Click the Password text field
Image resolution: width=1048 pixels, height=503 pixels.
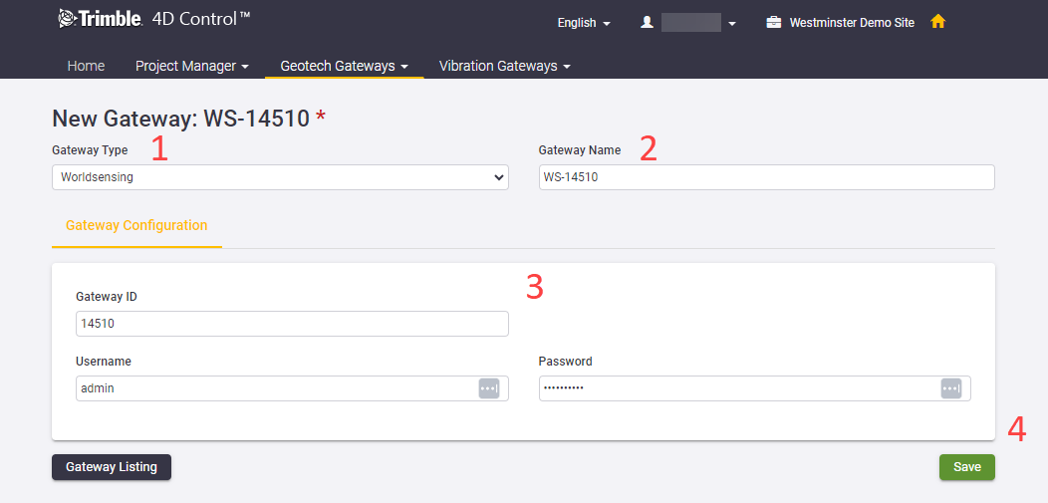tap(754, 388)
